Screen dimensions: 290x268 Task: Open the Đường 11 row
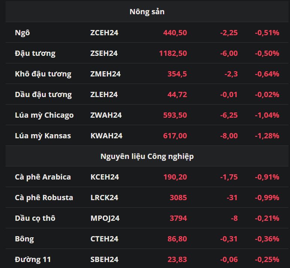33,259
